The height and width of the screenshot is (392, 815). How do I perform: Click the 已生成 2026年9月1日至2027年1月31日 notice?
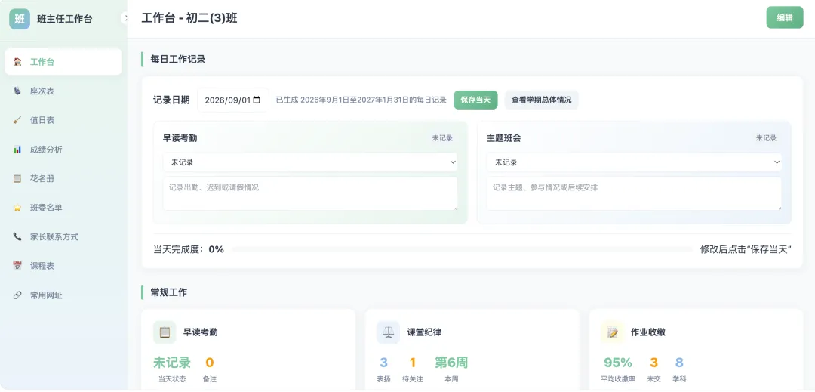tap(361, 100)
